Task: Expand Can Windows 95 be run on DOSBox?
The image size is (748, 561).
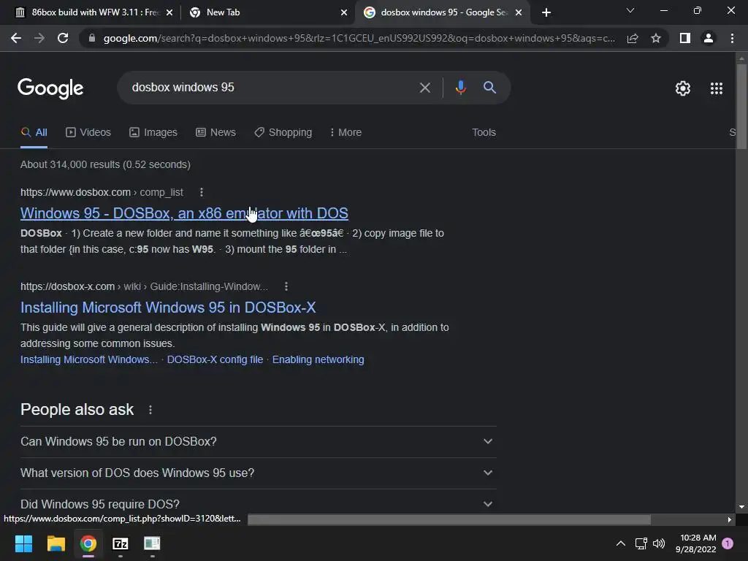Action: tap(258, 442)
